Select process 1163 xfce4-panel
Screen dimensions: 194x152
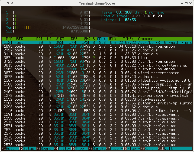[x=97, y=88]
